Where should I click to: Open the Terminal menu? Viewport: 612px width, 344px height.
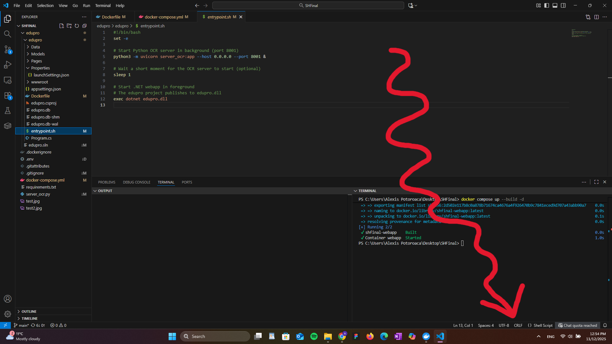(103, 5)
